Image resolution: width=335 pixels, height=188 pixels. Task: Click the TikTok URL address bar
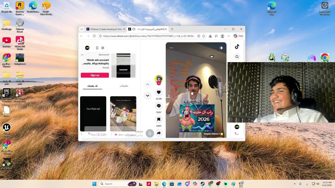pos(149,36)
